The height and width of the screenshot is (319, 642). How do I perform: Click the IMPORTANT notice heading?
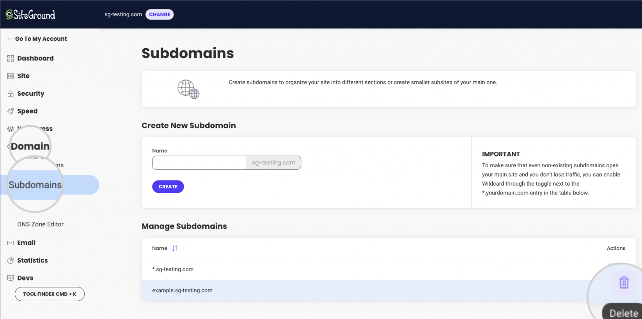click(x=501, y=154)
